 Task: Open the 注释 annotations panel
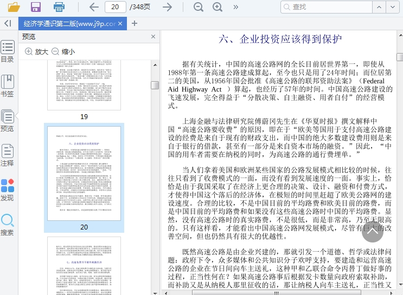click(x=8, y=155)
